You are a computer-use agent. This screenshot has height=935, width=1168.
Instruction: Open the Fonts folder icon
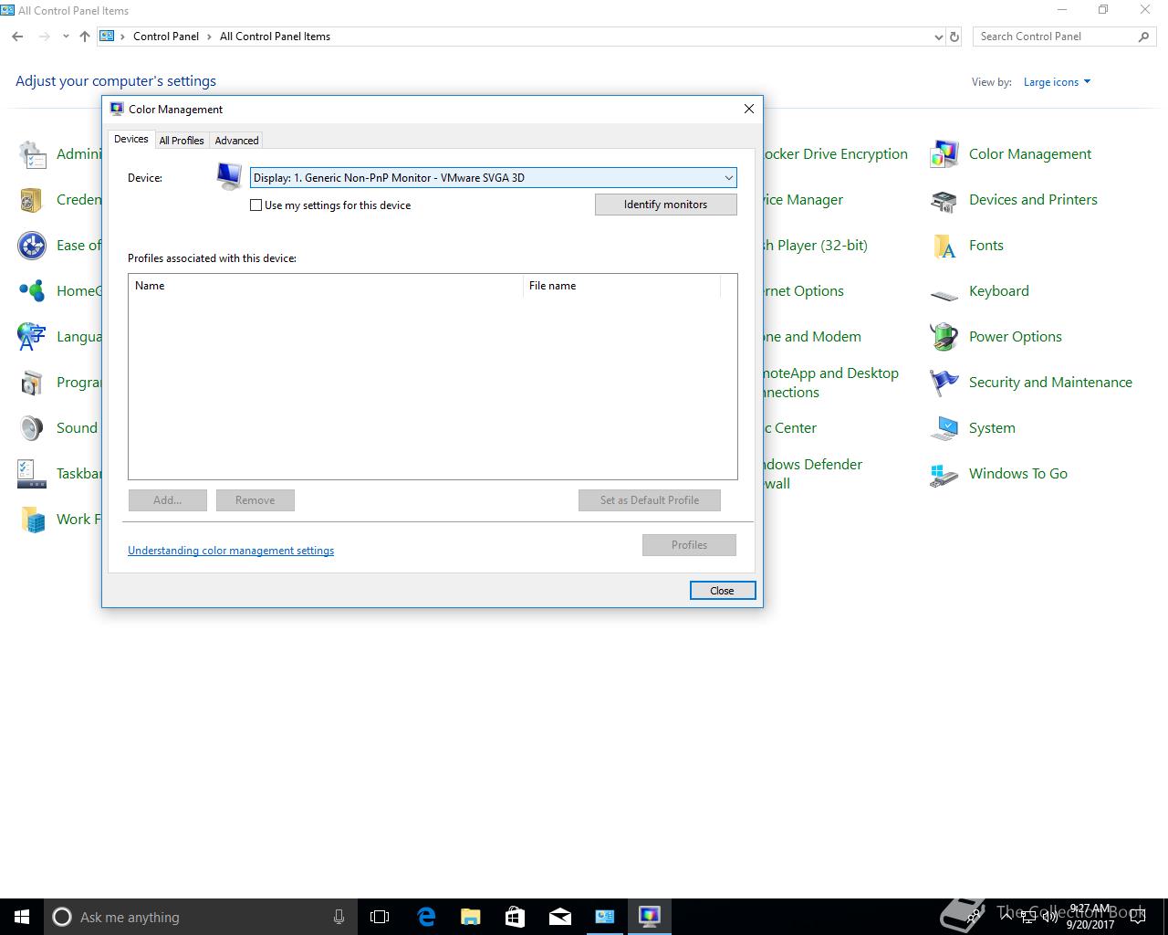click(944, 246)
